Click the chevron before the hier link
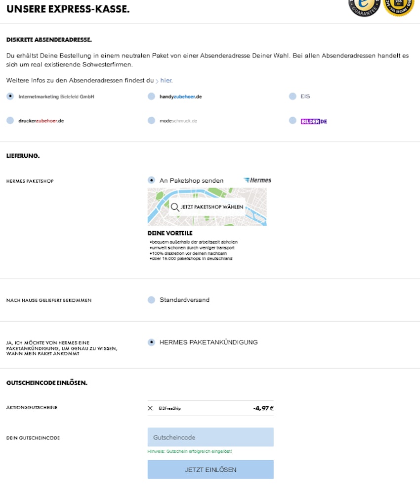This screenshot has width=420, height=484. pos(157,81)
